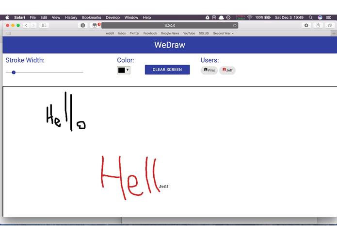Click the circular do-not-disturb style menu icon

click(228, 17)
